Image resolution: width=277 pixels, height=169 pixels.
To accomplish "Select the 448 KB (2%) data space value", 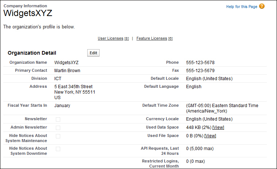I will click(199, 127).
